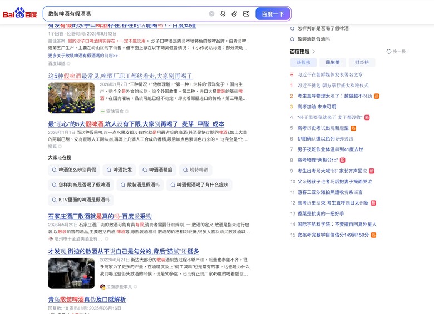Open hot item 伊朗确认遭以色列导弹袭击
This screenshot has width=434, height=314.
tap(325, 139)
